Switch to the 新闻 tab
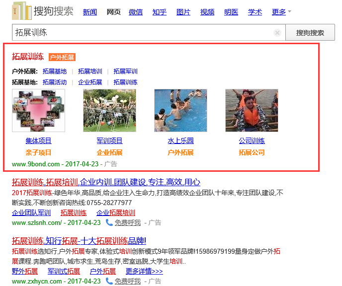The height and width of the screenshot is (286, 342). (x=90, y=12)
